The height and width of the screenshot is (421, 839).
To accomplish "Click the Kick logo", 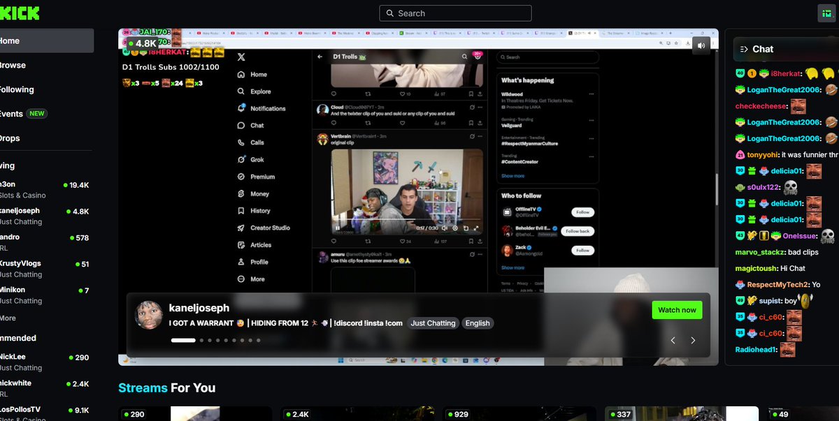I will (x=20, y=13).
